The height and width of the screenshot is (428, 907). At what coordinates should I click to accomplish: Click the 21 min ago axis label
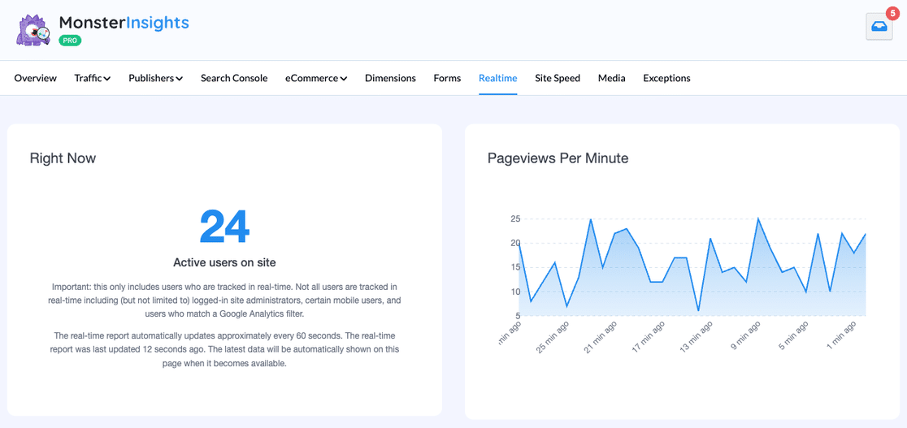(x=601, y=338)
